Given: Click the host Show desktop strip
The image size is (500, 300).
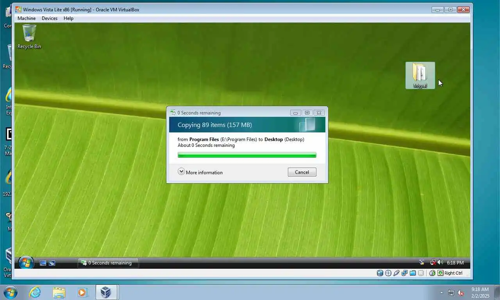Looking at the screenshot, I should click(497, 292).
